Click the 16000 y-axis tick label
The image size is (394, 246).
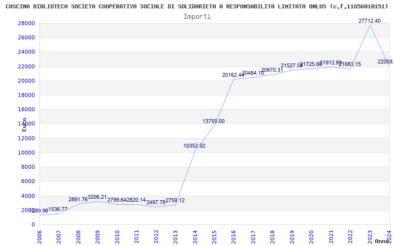point(26,109)
